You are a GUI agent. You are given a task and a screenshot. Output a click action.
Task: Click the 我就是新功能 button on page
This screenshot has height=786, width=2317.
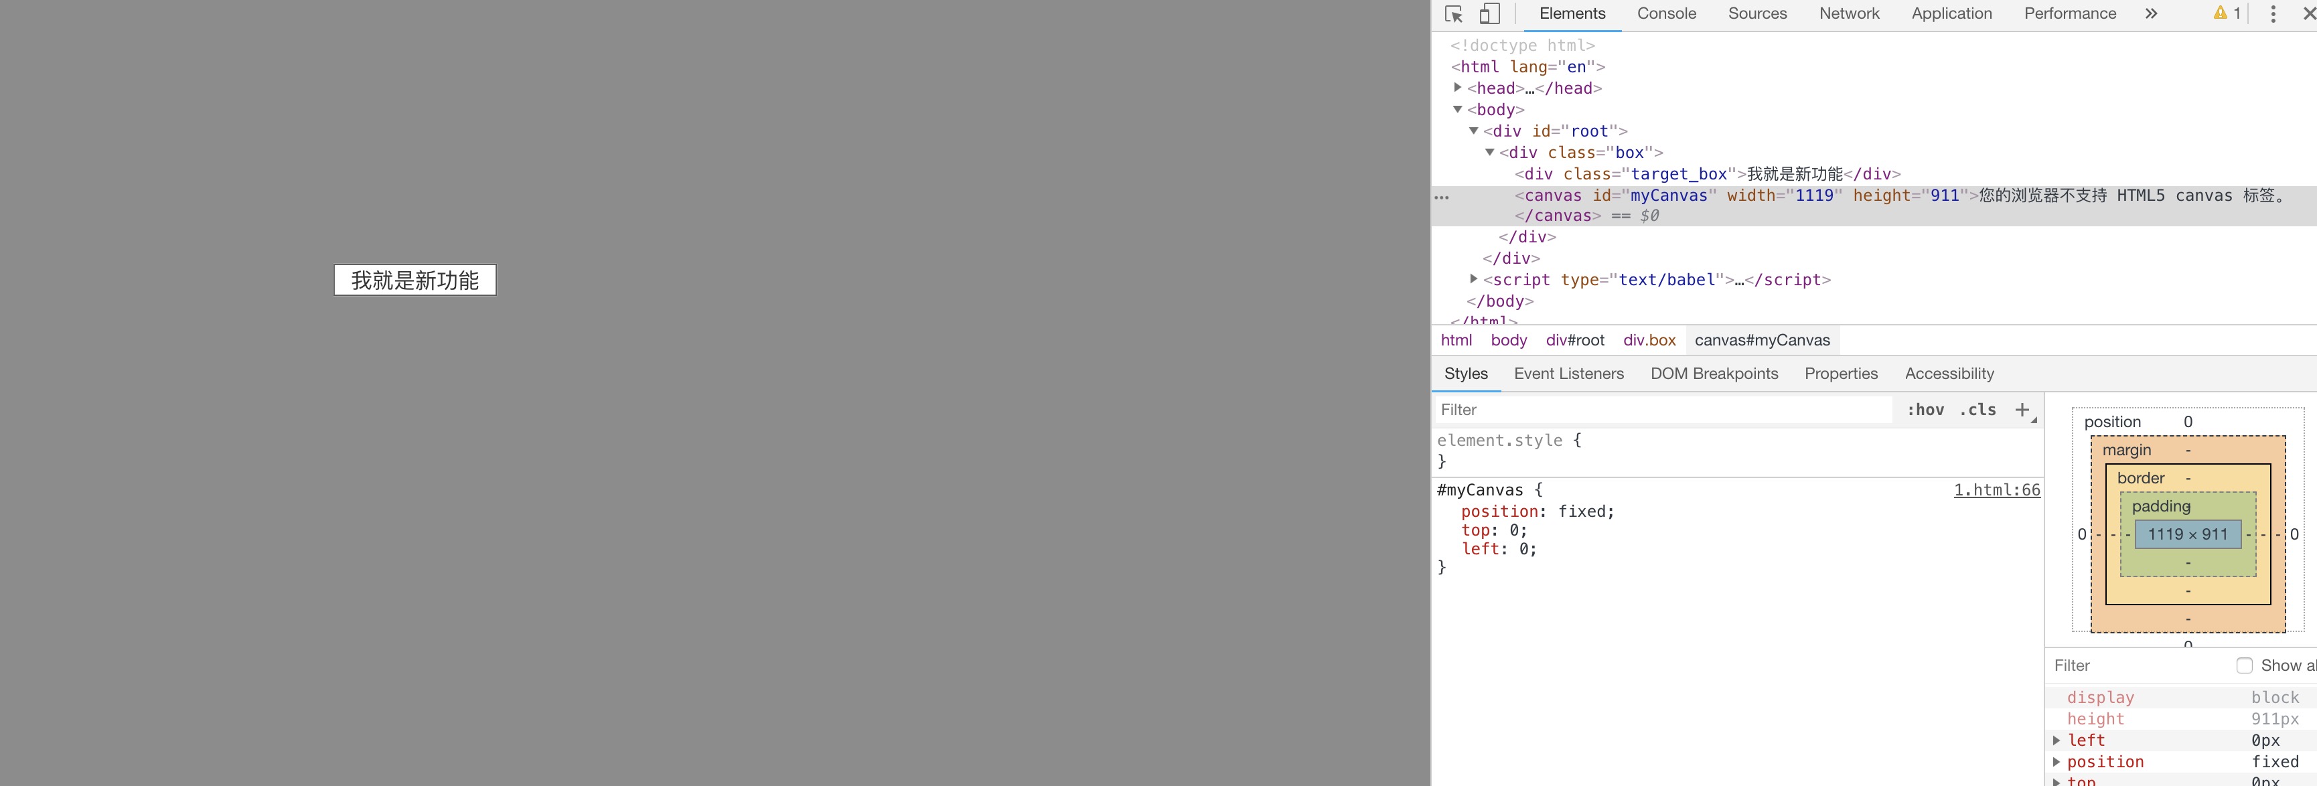click(x=415, y=280)
